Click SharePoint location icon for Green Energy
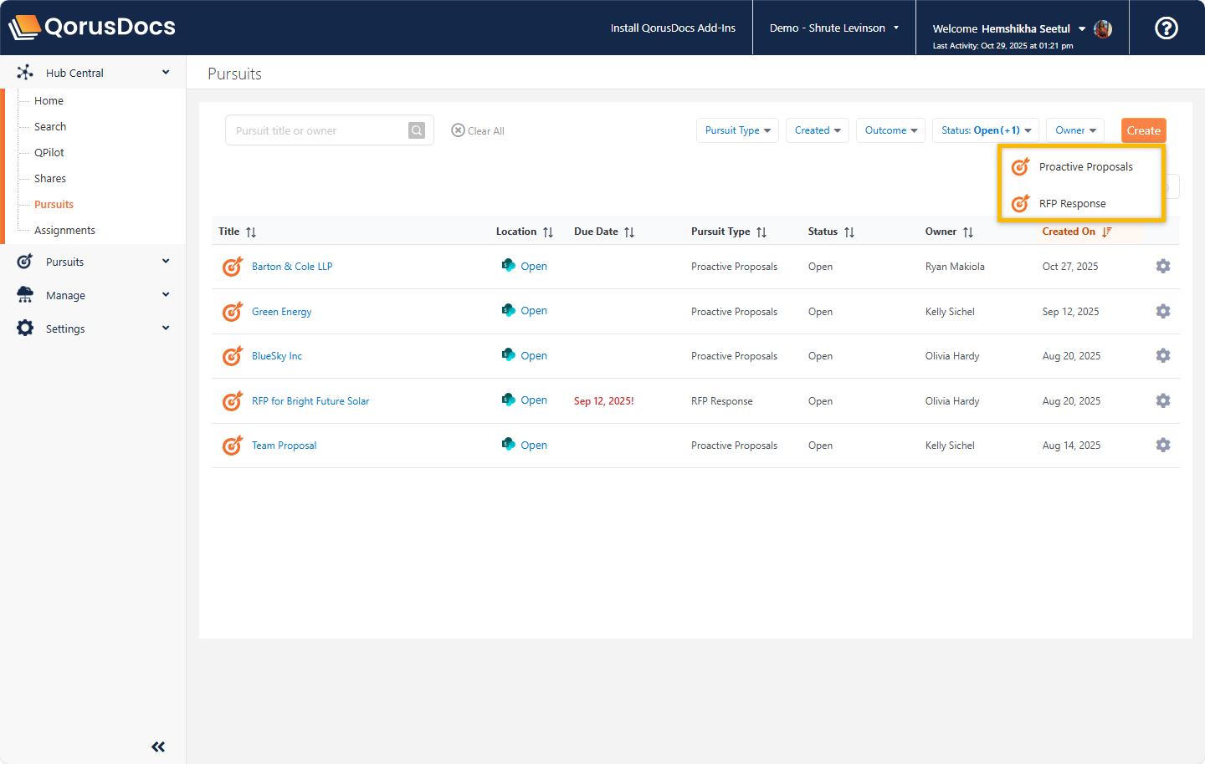1205x764 pixels. pos(508,311)
